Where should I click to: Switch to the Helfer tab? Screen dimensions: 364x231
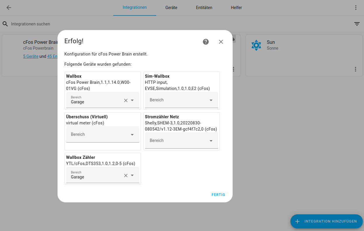point(236,8)
